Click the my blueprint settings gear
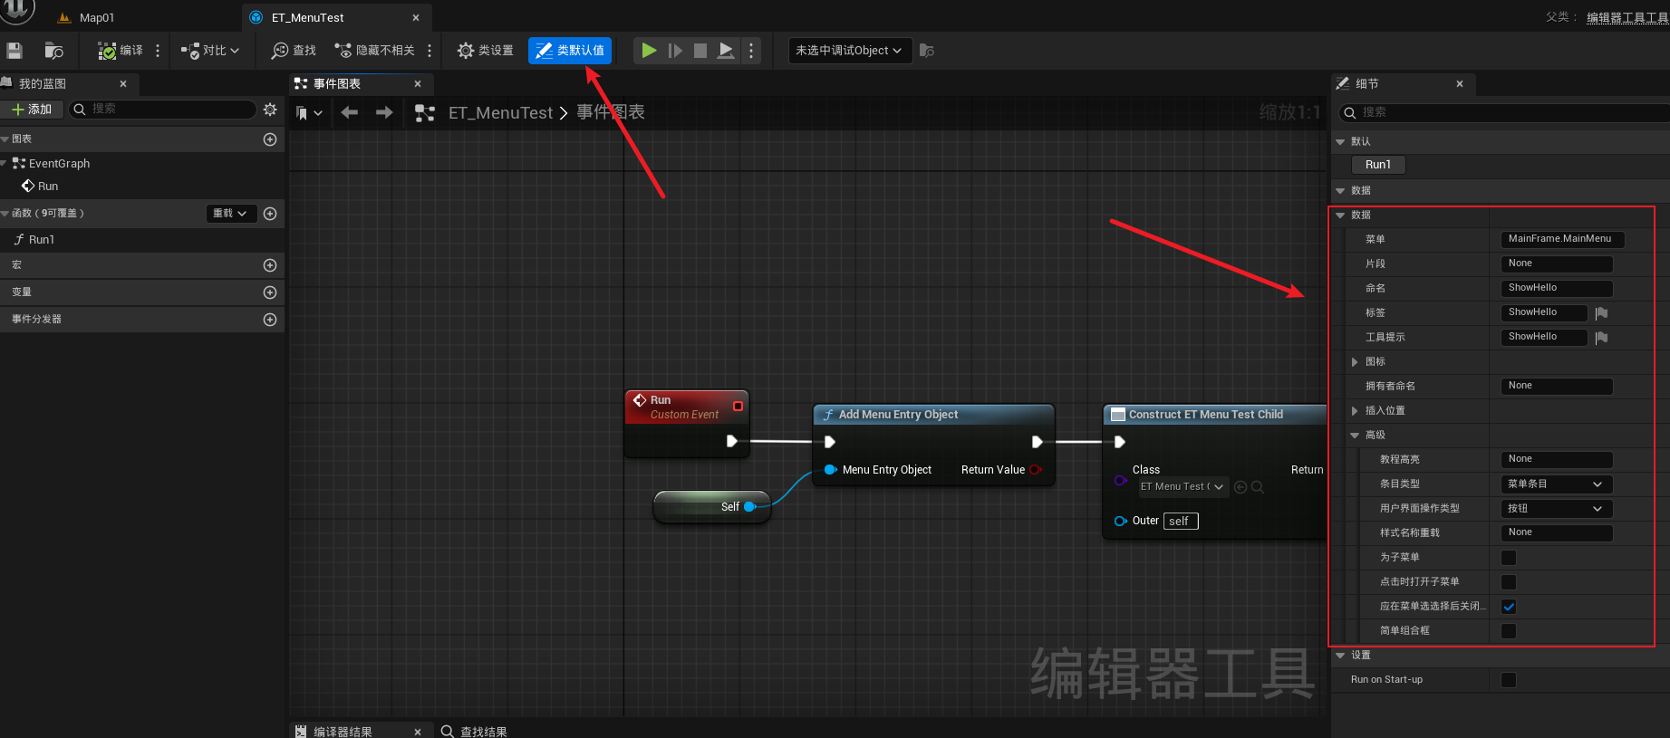Screen dimensions: 1670x738 pos(270,110)
